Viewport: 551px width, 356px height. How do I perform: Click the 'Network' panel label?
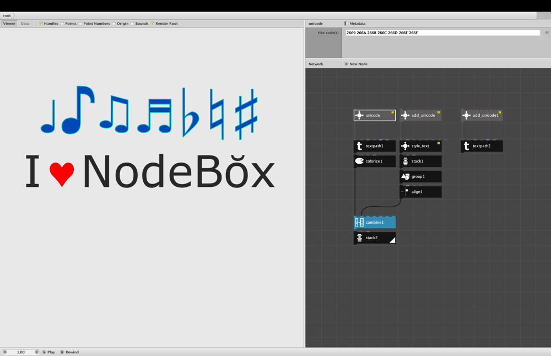[316, 64]
